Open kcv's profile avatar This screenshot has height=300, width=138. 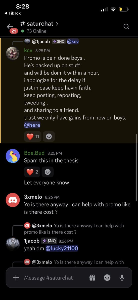tap(13, 53)
